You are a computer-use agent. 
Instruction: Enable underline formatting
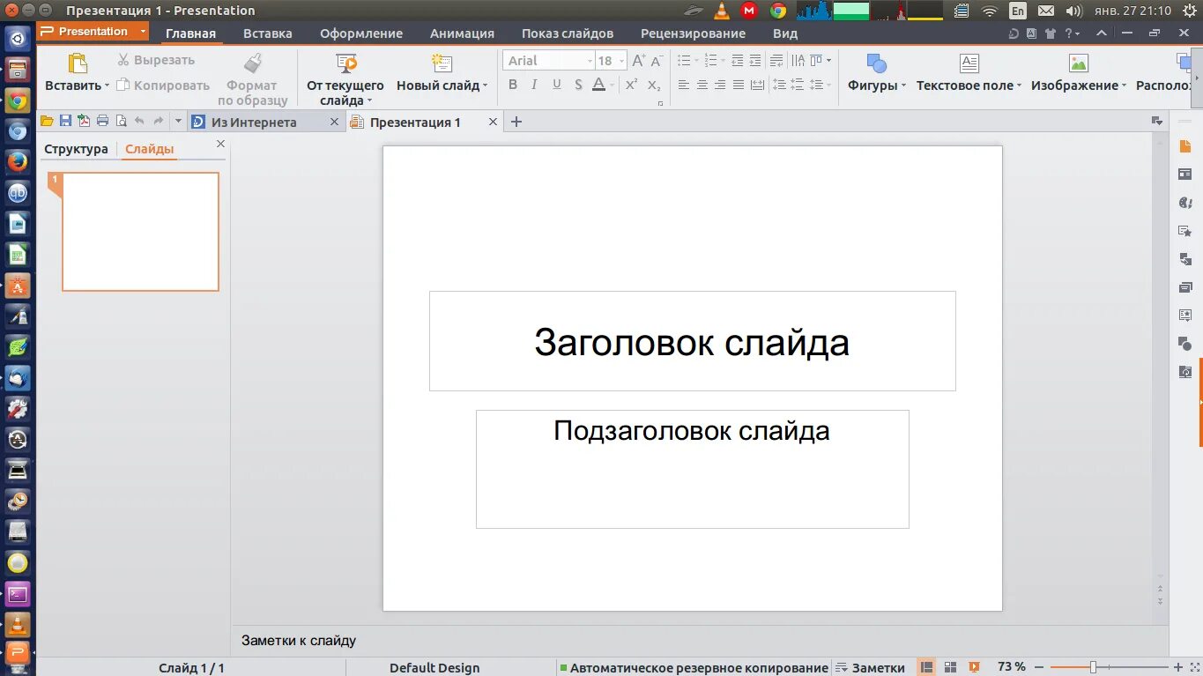556,84
